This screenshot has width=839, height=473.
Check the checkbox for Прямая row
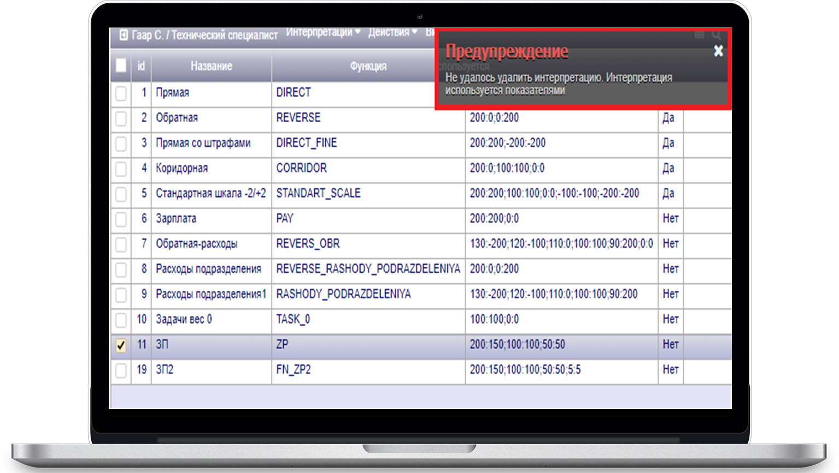(x=121, y=93)
